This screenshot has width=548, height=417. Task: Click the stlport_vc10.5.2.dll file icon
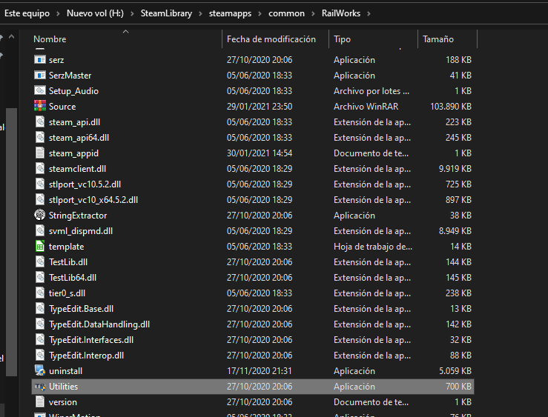[40, 184]
